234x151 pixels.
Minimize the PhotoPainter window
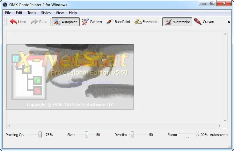pos(204,3)
